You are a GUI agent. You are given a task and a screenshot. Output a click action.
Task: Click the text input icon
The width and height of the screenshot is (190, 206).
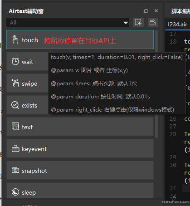click(15, 127)
